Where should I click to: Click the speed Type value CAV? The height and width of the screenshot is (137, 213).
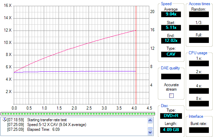(171, 54)
